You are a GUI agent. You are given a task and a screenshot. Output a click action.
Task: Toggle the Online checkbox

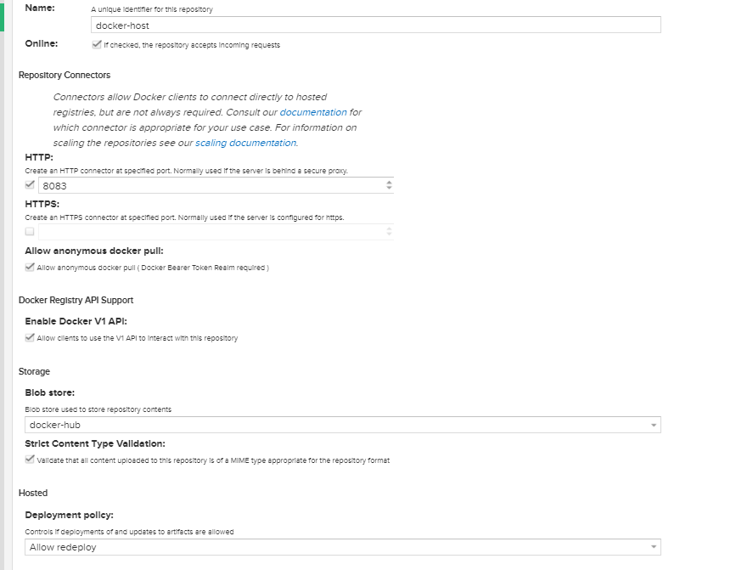(x=96, y=44)
